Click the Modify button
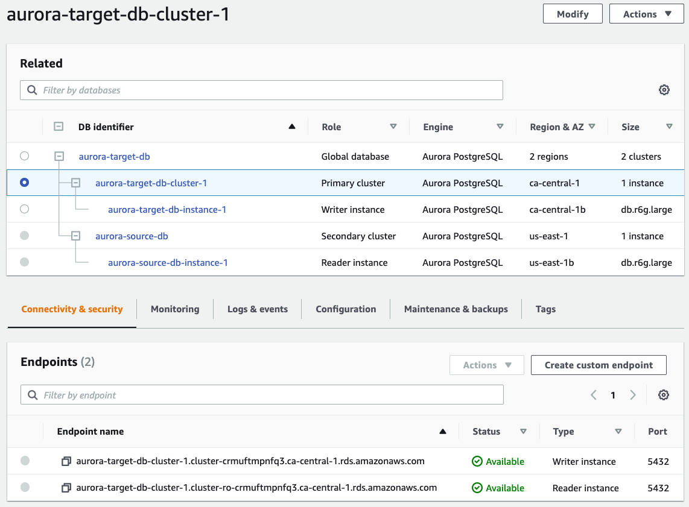 (x=573, y=14)
